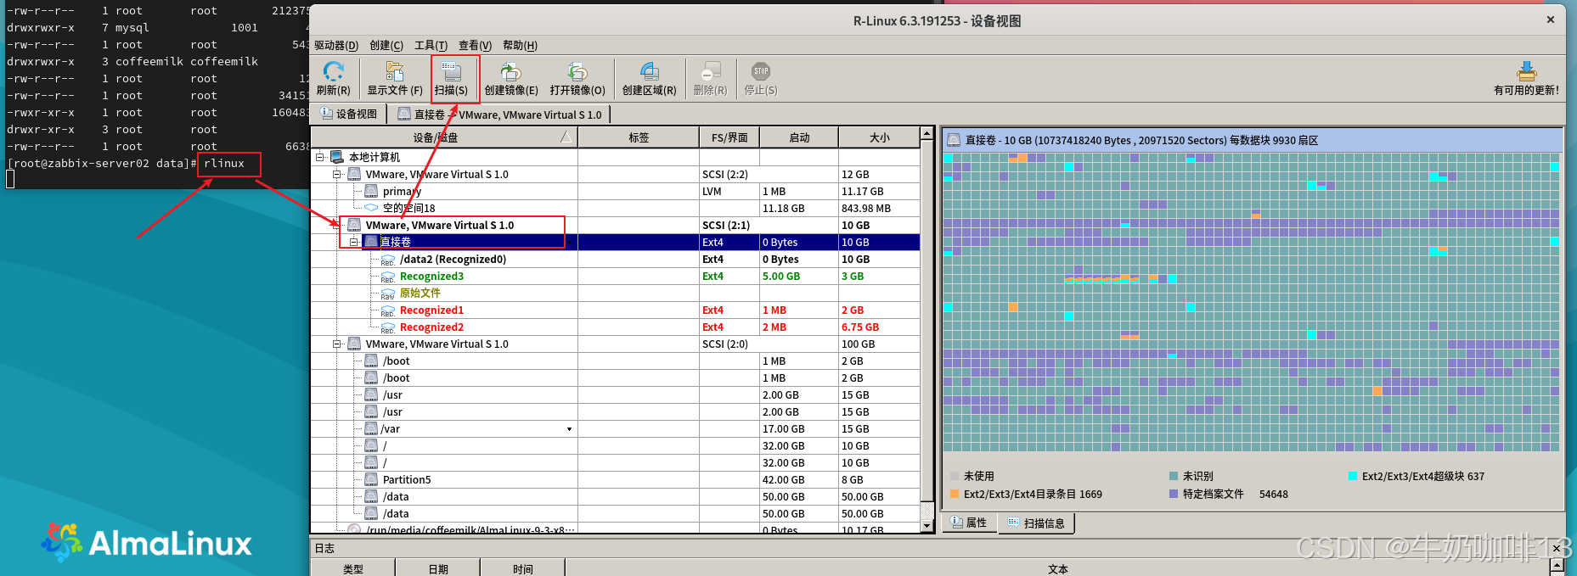The width and height of the screenshot is (1577, 576).
Task: Click the greyed 删除(R) delete icon
Action: pyautogui.click(x=710, y=71)
